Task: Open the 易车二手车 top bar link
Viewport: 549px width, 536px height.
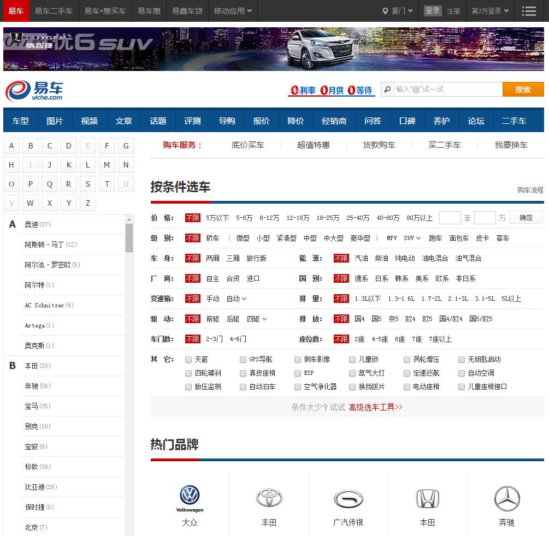Action: coord(54,11)
